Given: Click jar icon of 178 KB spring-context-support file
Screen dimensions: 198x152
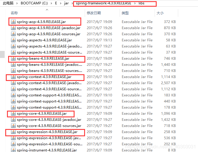Looking at the screenshot, I should [x=13, y=107].
